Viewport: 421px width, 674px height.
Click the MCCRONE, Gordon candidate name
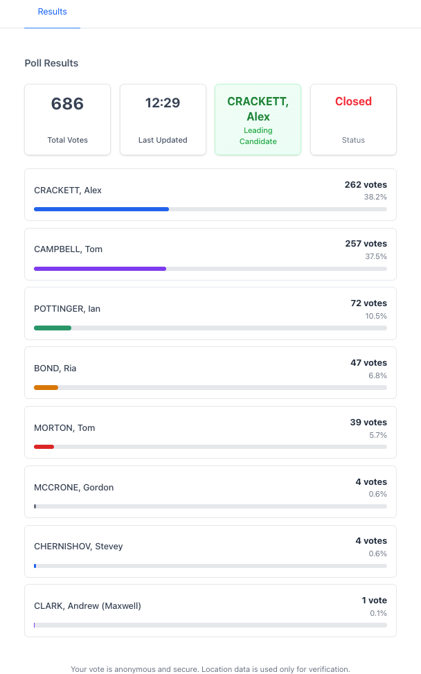pyautogui.click(x=73, y=488)
